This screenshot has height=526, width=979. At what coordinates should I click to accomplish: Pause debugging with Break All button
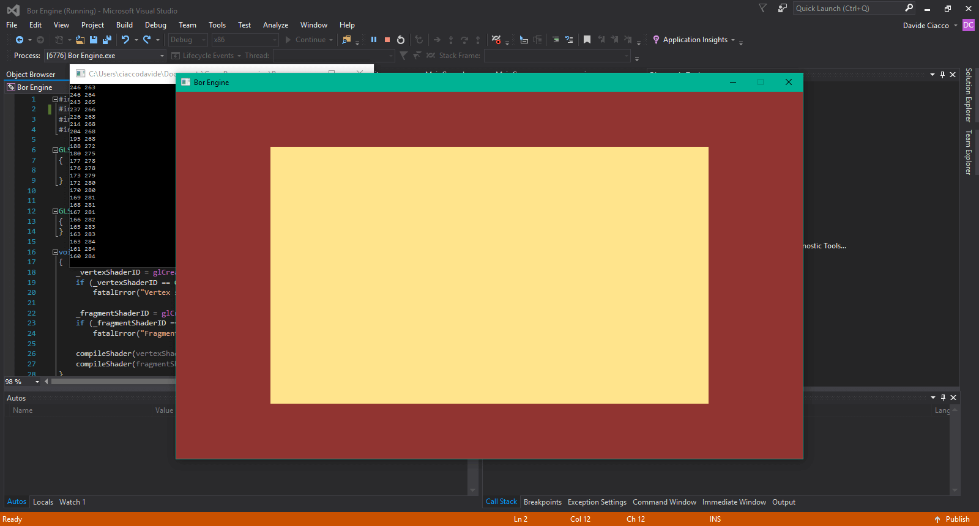374,40
